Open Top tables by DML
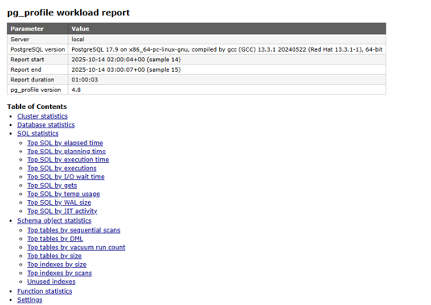This screenshot has width=431, height=305. pyautogui.click(x=55, y=239)
